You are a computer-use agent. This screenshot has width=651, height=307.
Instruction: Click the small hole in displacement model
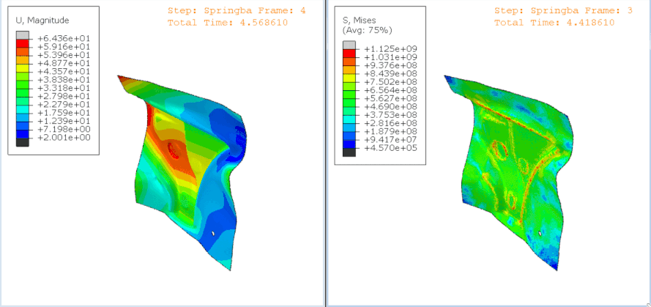(x=213, y=234)
